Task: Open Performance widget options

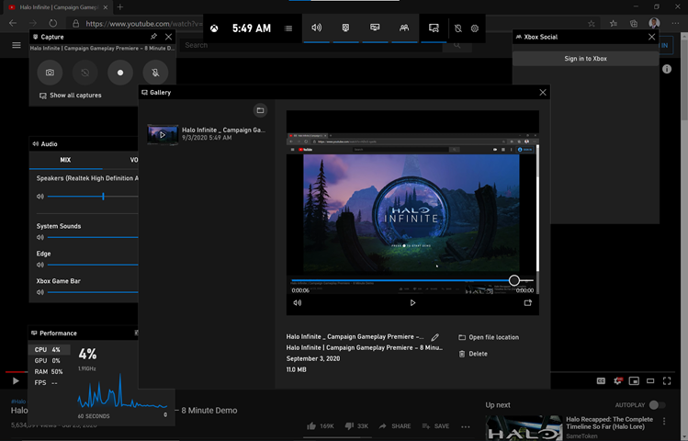Action: [x=136, y=333]
